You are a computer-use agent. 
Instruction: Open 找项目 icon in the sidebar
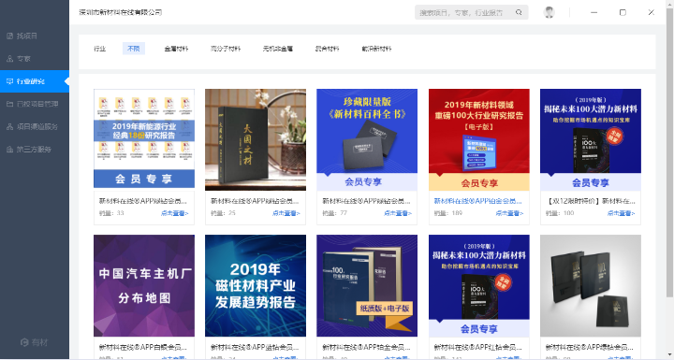pyautogui.click(x=10, y=36)
